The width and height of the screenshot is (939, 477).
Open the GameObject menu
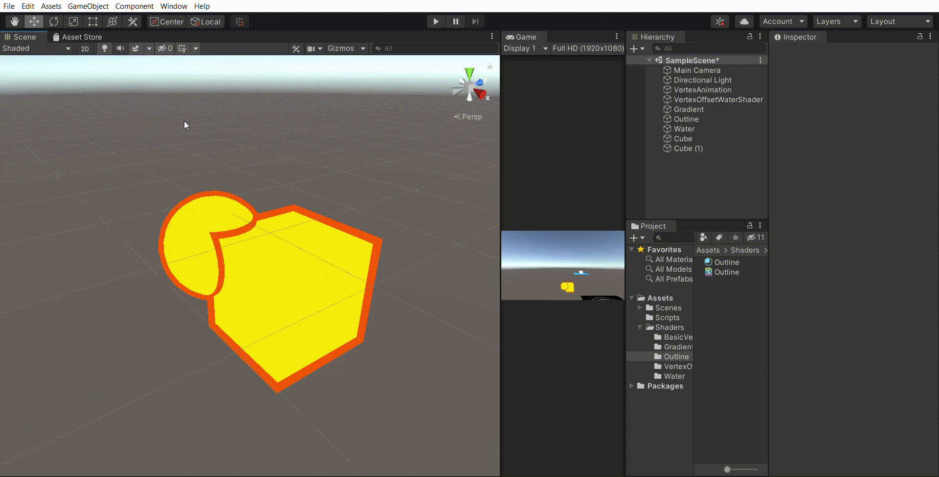point(88,6)
